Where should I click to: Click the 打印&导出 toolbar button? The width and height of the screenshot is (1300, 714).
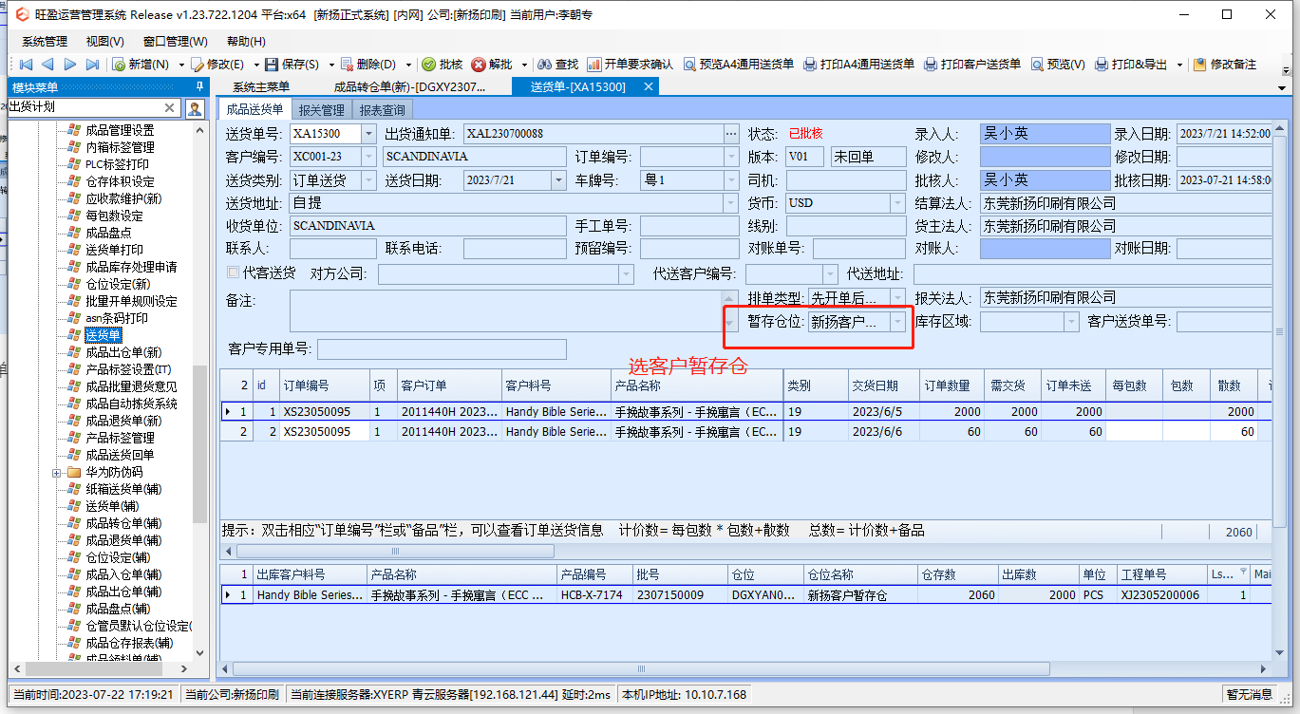tap(1132, 65)
